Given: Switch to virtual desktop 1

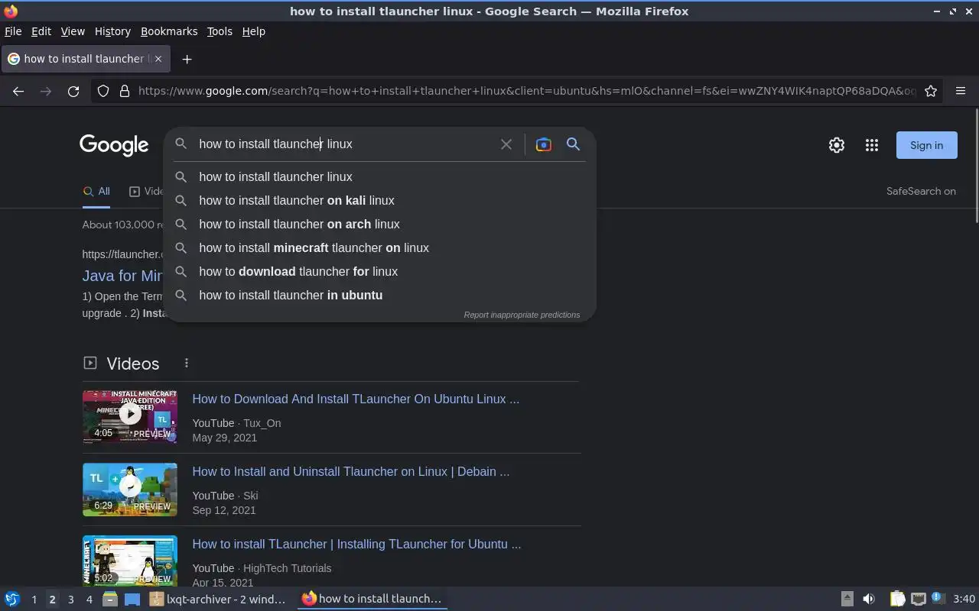Looking at the screenshot, I should coord(34,599).
